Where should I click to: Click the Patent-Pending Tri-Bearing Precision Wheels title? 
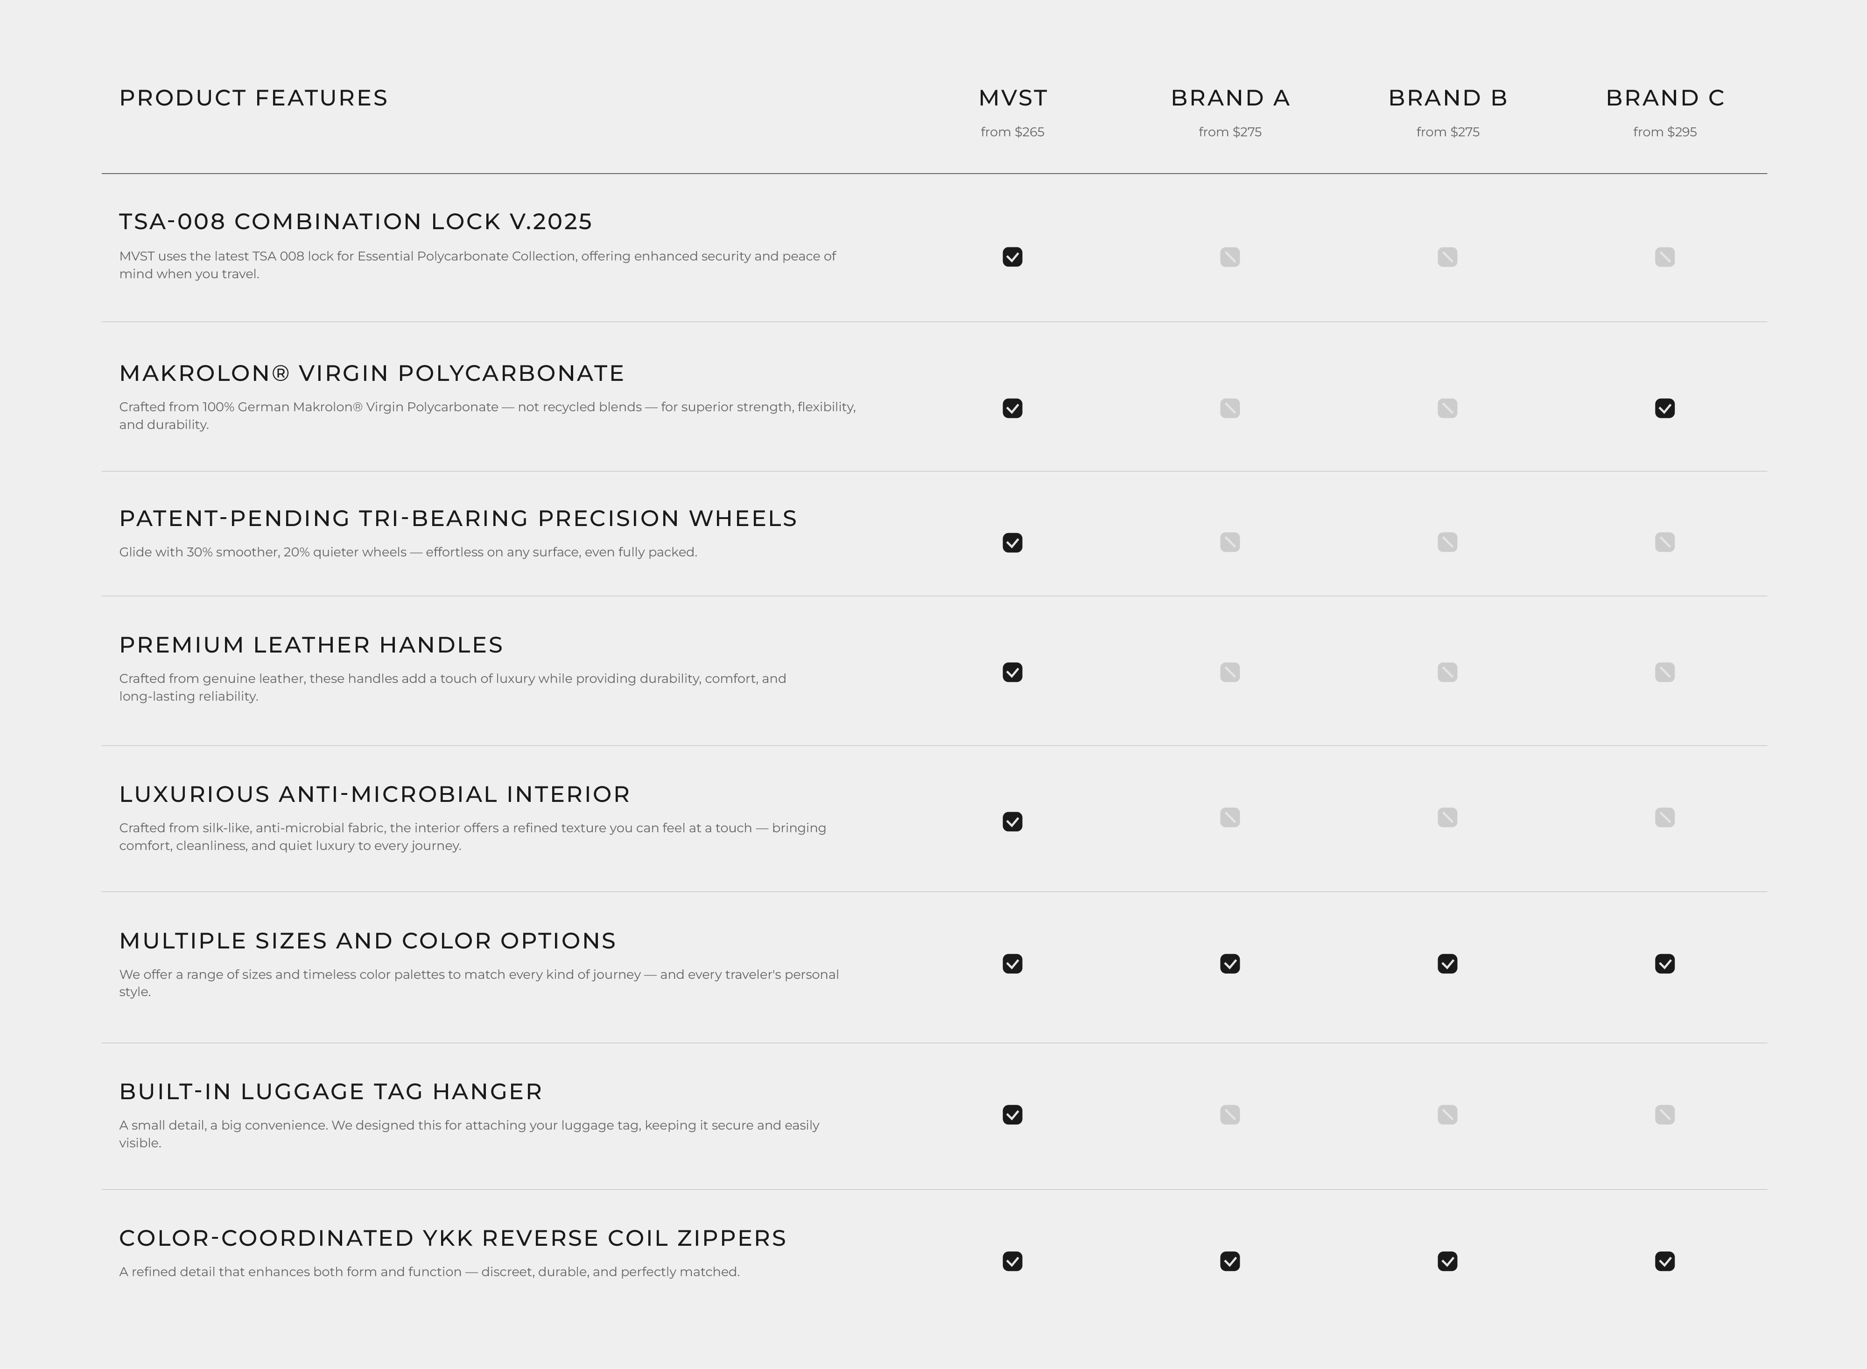pos(457,518)
